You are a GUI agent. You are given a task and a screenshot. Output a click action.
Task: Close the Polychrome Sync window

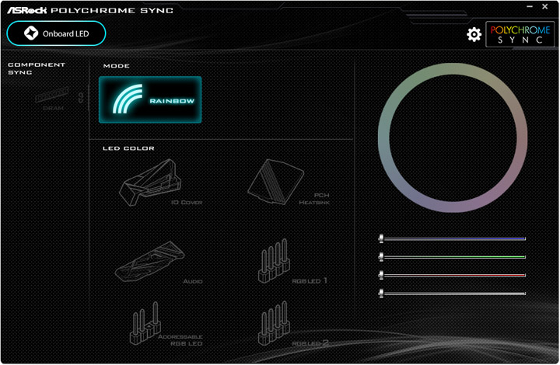pos(545,6)
